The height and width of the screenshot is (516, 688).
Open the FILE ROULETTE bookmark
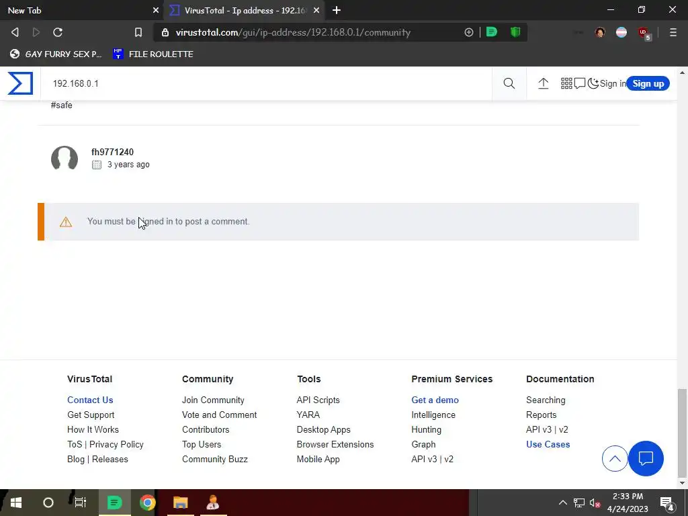click(x=153, y=54)
